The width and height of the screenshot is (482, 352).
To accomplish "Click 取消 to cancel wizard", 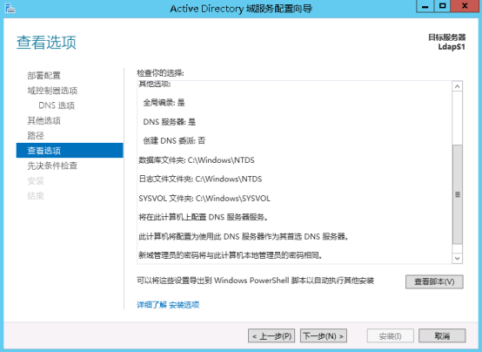I will pyautogui.click(x=442, y=335).
